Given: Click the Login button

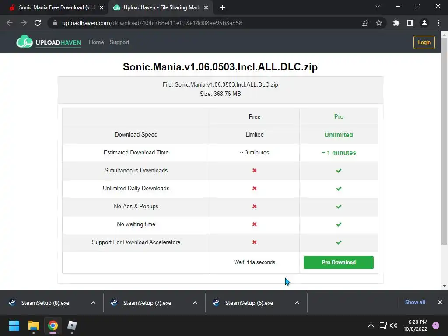Looking at the screenshot, I should pos(424,42).
